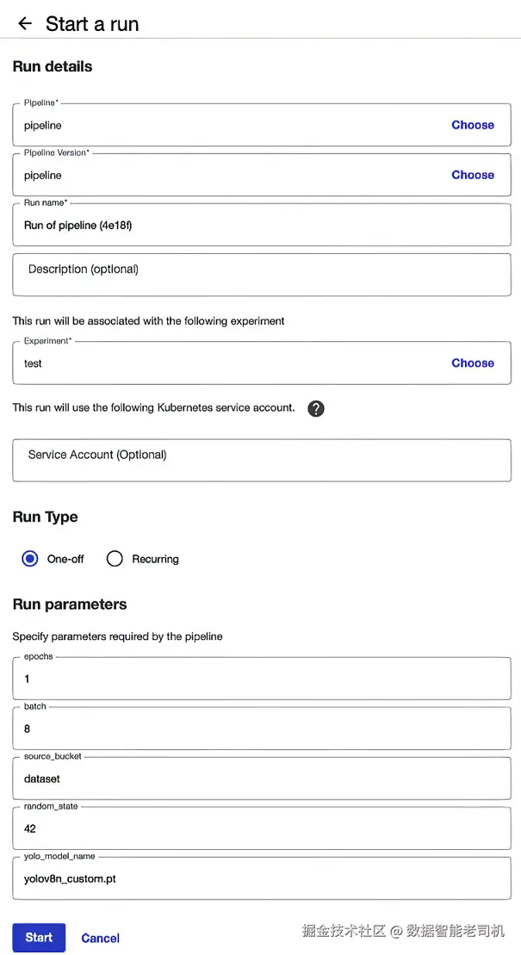521x955 pixels.
Task: Edit the random_state parameter value
Action: click(x=262, y=828)
